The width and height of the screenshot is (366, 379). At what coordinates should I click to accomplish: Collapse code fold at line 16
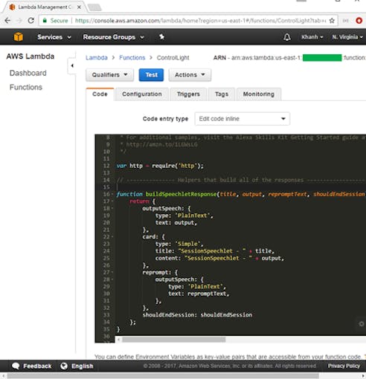click(112, 194)
